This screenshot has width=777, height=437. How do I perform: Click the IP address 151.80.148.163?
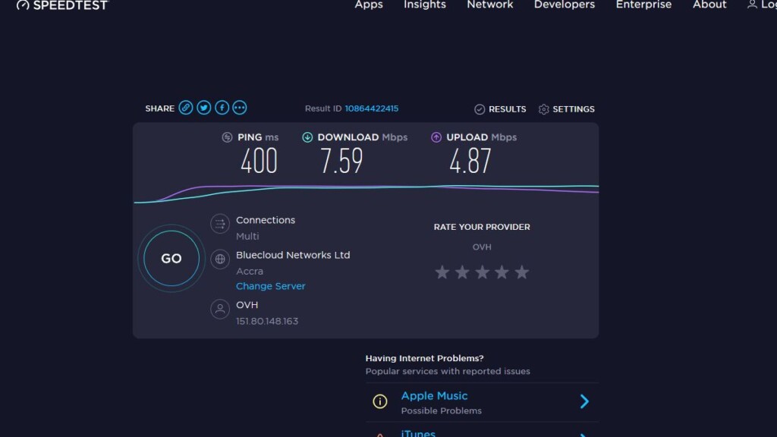267,321
